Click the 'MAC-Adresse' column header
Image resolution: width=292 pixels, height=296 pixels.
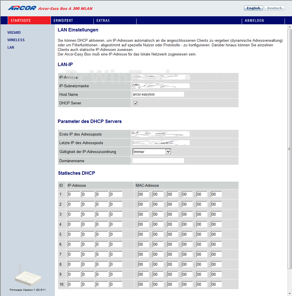pos(147,185)
